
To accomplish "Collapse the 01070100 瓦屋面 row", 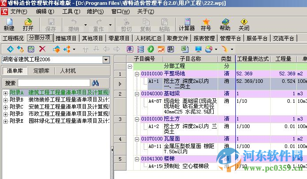I will pyautogui.click(x=137, y=139).
